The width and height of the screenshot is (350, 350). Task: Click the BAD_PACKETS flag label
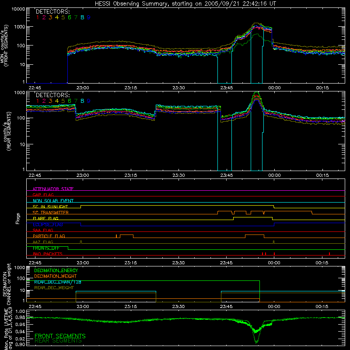pos(48,254)
